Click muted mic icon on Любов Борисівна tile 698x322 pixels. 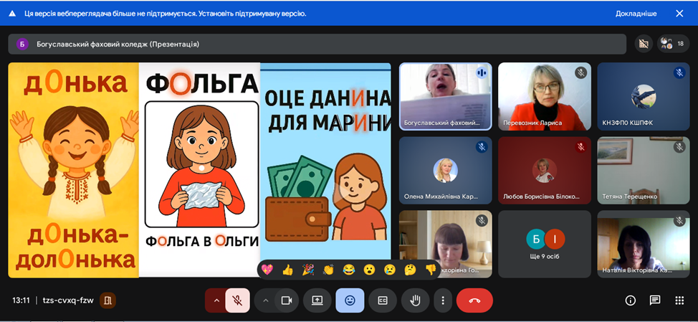pos(580,146)
